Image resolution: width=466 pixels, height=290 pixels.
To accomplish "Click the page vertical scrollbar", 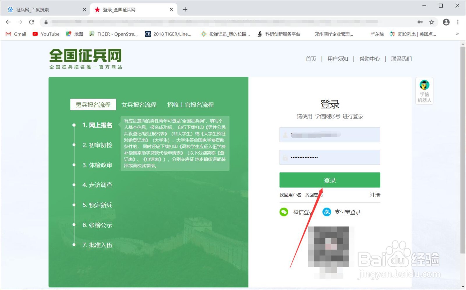I will pyautogui.click(x=463, y=150).
